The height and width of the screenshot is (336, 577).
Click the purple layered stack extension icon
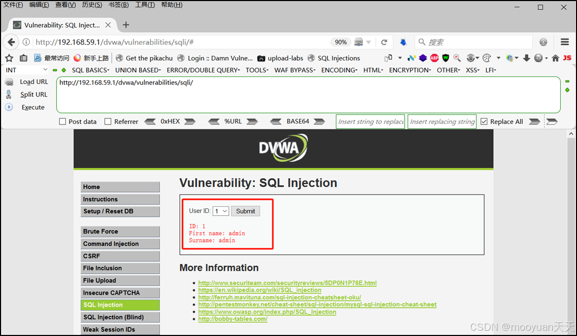(423, 58)
